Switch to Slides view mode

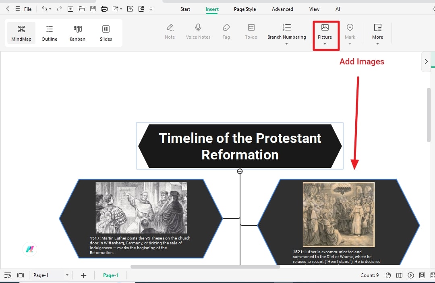tap(106, 33)
